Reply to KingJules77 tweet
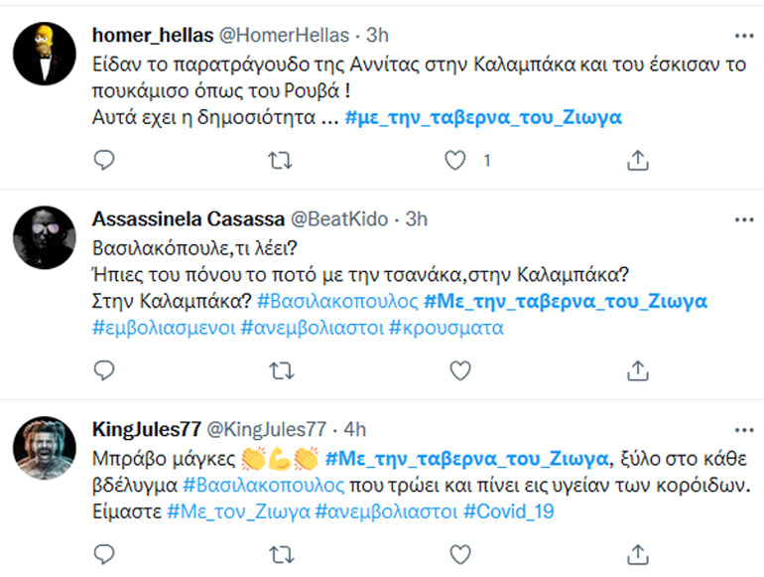This screenshot has width=764, height=577. pyautogui.click(x=104, y=553)
